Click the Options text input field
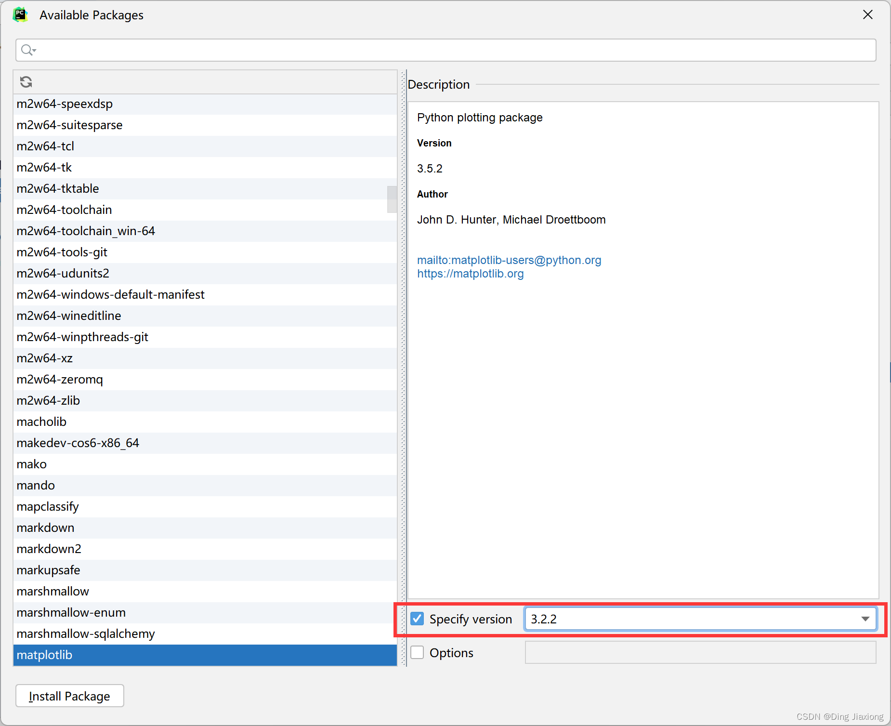891x726 pixels. (700, 652)
